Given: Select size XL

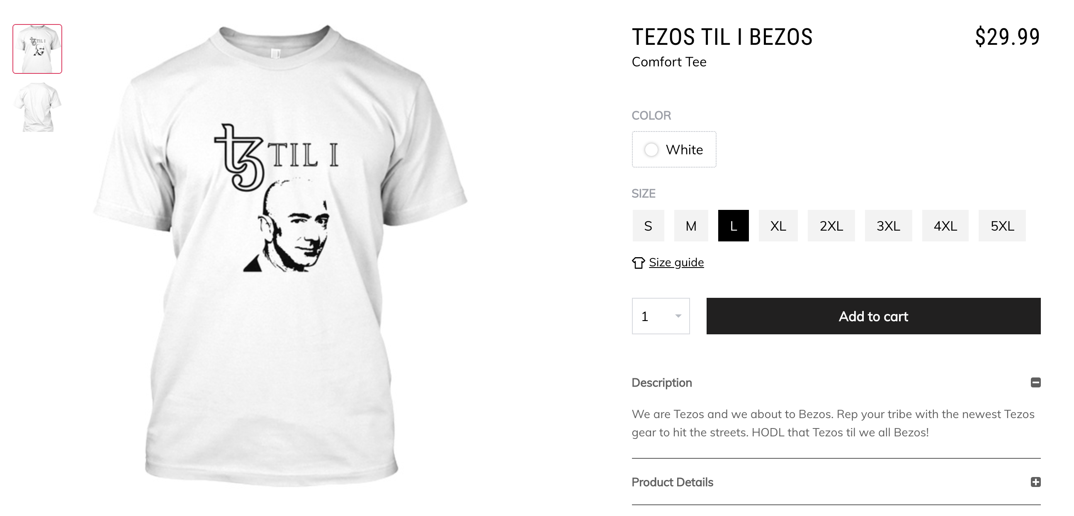Looking at the screenshot, I should (x=778, y=226).
